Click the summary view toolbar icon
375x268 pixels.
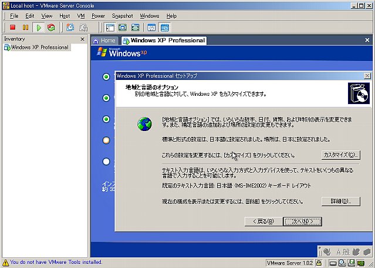tap(151, 28)
